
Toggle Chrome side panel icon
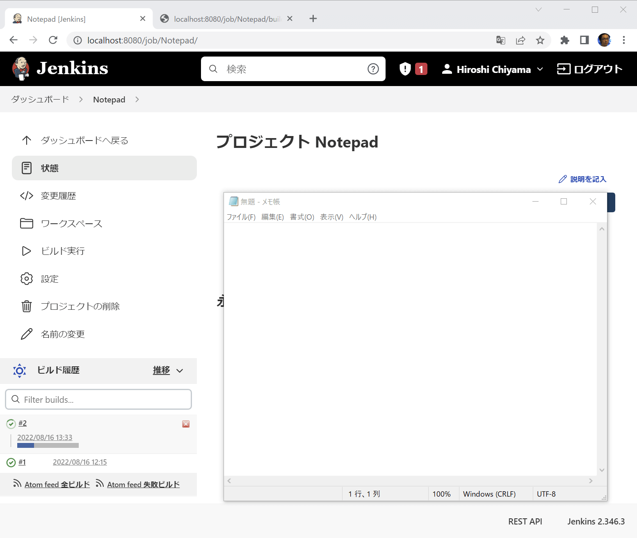584,40
